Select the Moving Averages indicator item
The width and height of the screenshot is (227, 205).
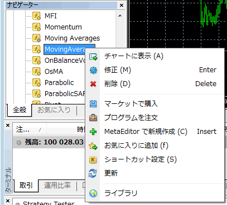click(x=72, y=38)
